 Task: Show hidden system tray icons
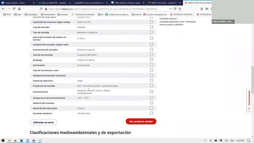pyautogui.click(x=205, y=140)
